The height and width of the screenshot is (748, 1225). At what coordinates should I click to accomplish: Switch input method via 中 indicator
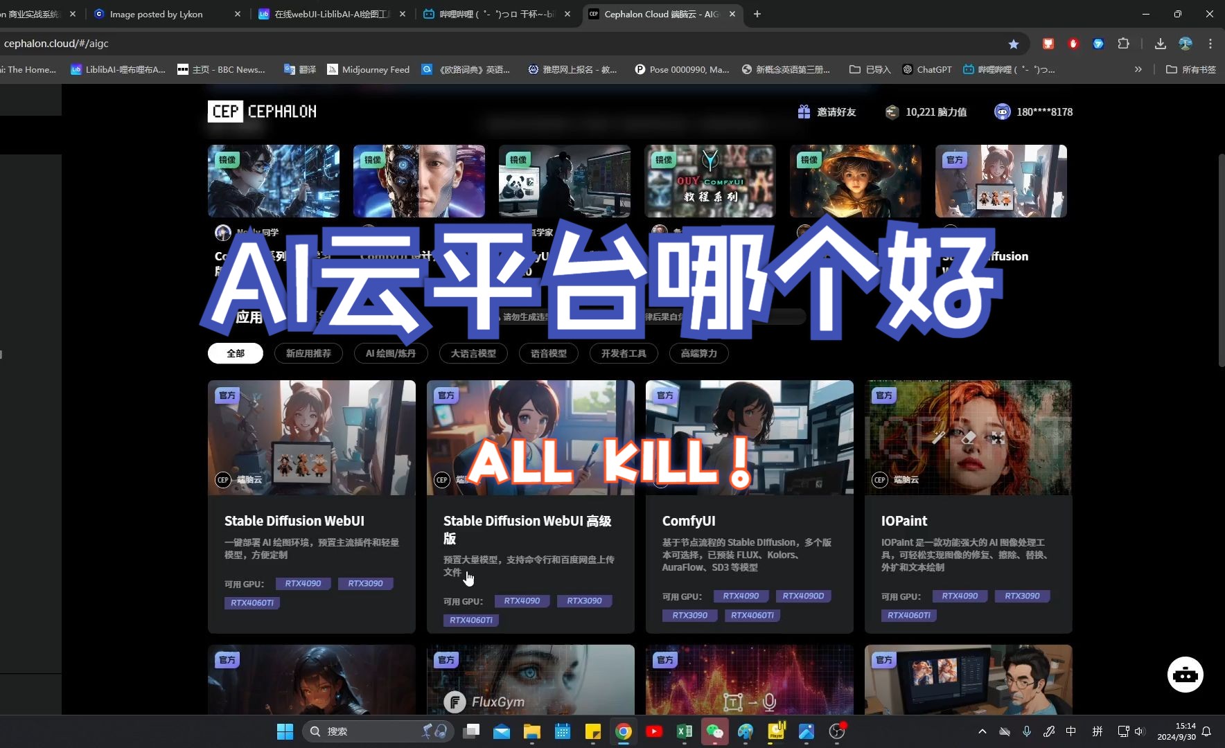(x=1070, y=731)
